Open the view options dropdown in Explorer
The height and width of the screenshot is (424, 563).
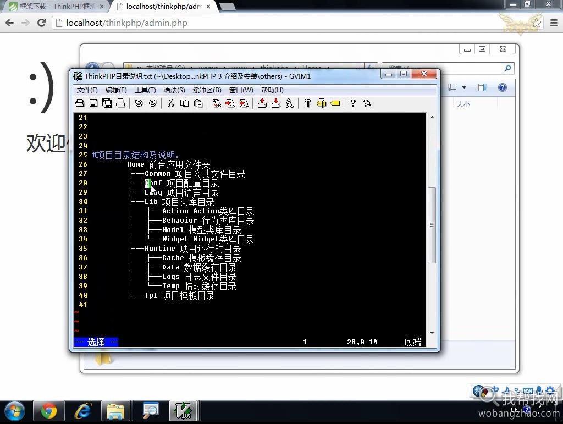tap(464, 87)
